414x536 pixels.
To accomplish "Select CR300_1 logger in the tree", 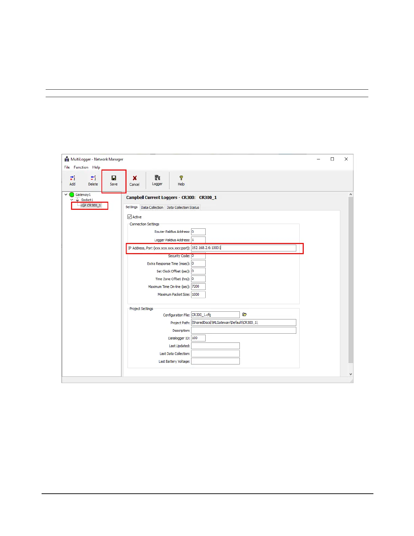I will [x=94, y=205].
